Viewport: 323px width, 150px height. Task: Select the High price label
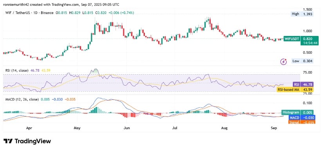[295, 14]
